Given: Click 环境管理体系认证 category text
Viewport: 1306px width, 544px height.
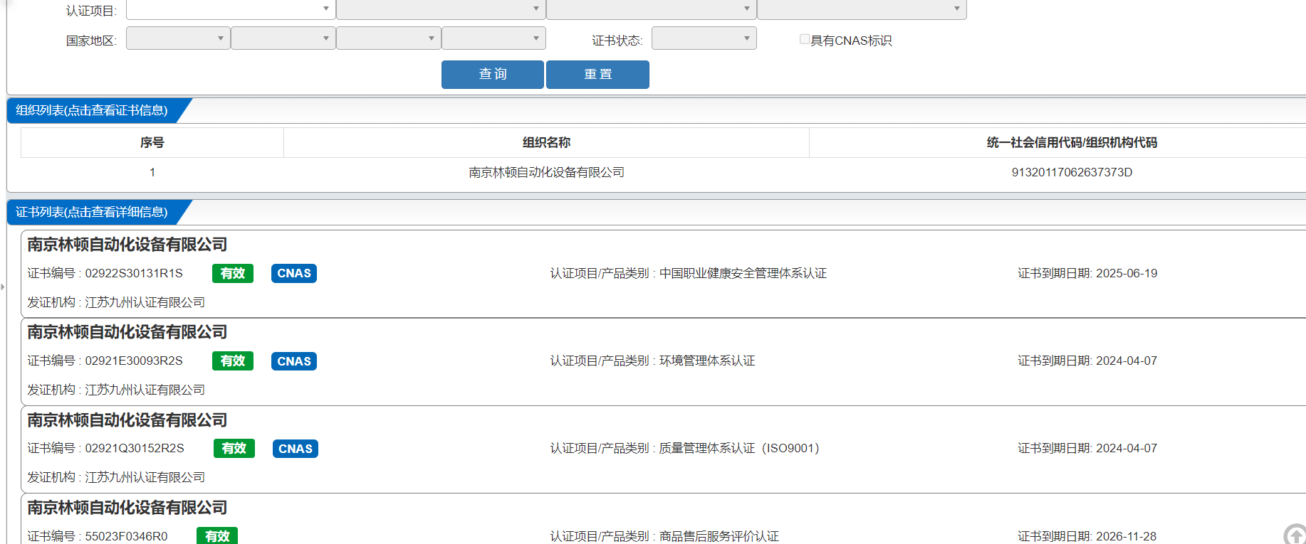Looking at the screenshot, I should 707,361.
